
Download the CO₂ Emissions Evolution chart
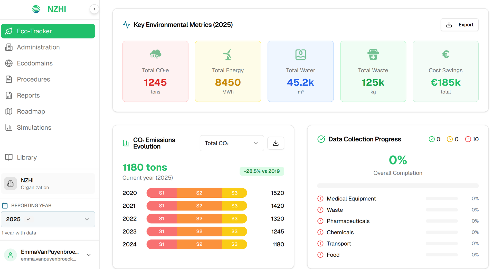tap(276, 143)
